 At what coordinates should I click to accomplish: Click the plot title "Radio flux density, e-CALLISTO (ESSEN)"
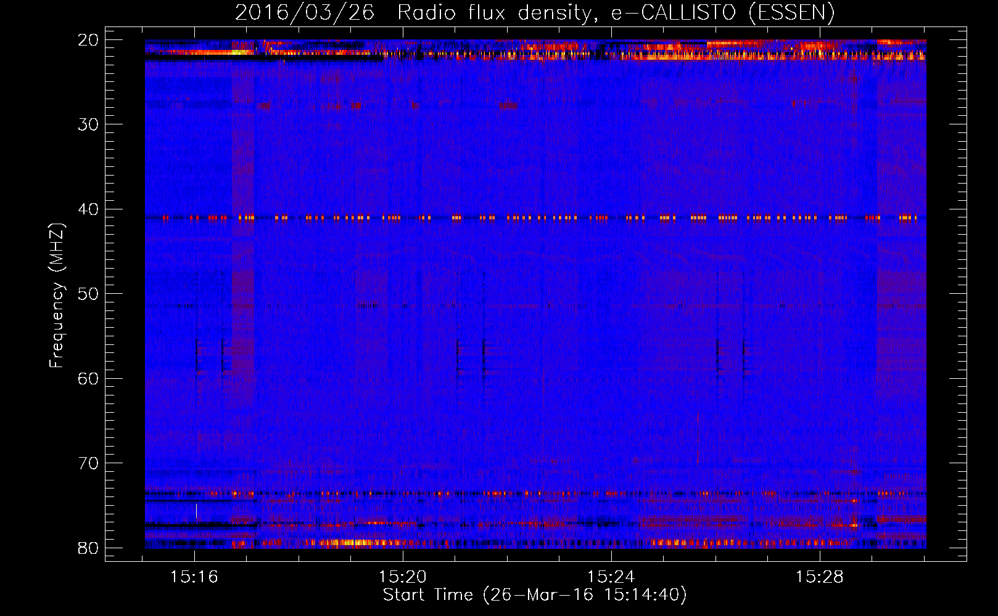click(616, 13)
